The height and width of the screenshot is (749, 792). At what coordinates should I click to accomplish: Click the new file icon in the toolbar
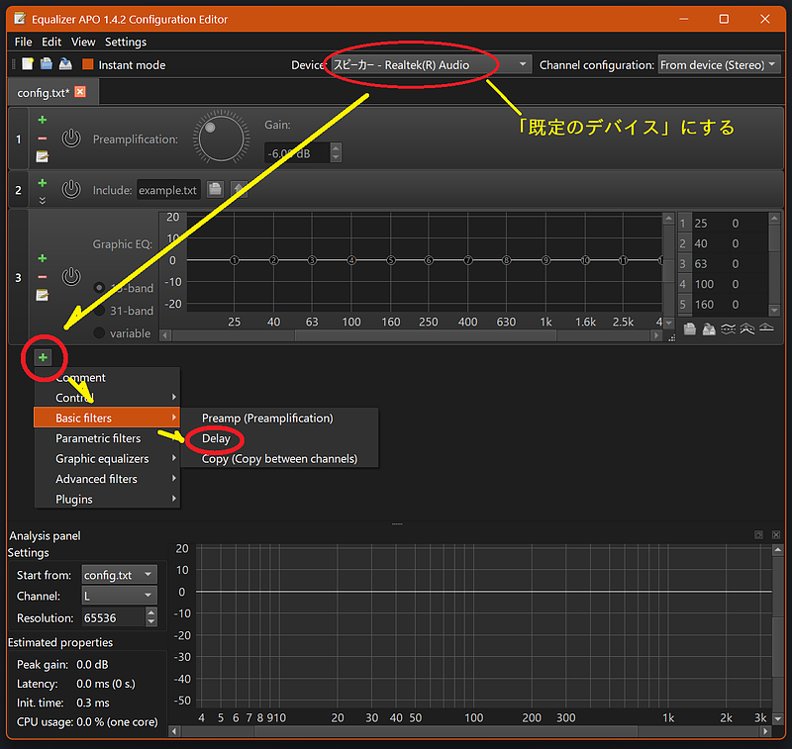28,64
